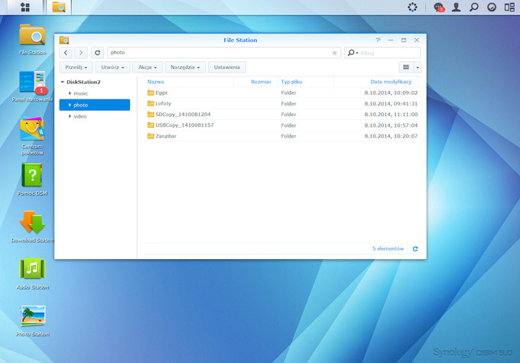Open filter search options magnifier
The height and width of the screenshot is (363, 520).
(353, 53)
